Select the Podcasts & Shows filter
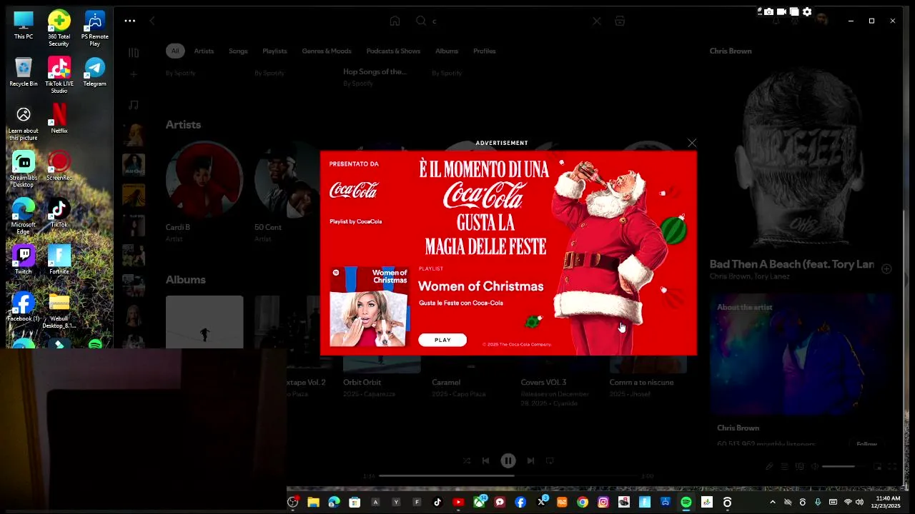This screenshot has height=514, width=915. point(393,51)
